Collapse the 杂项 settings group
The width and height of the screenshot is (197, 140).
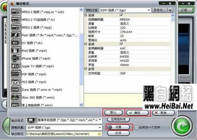pyautogui.click(x=86, y=69)
